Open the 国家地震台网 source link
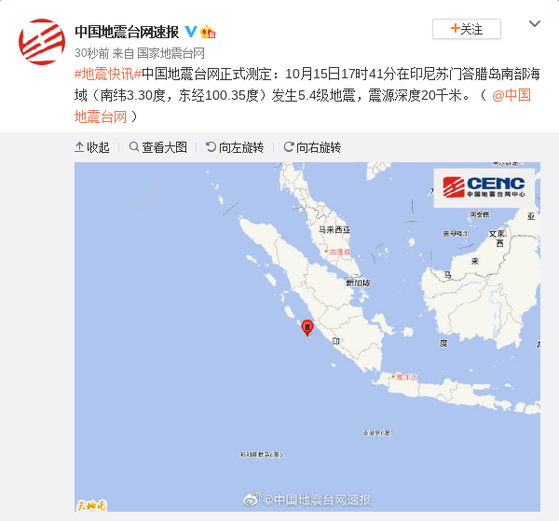 point(170,53)
